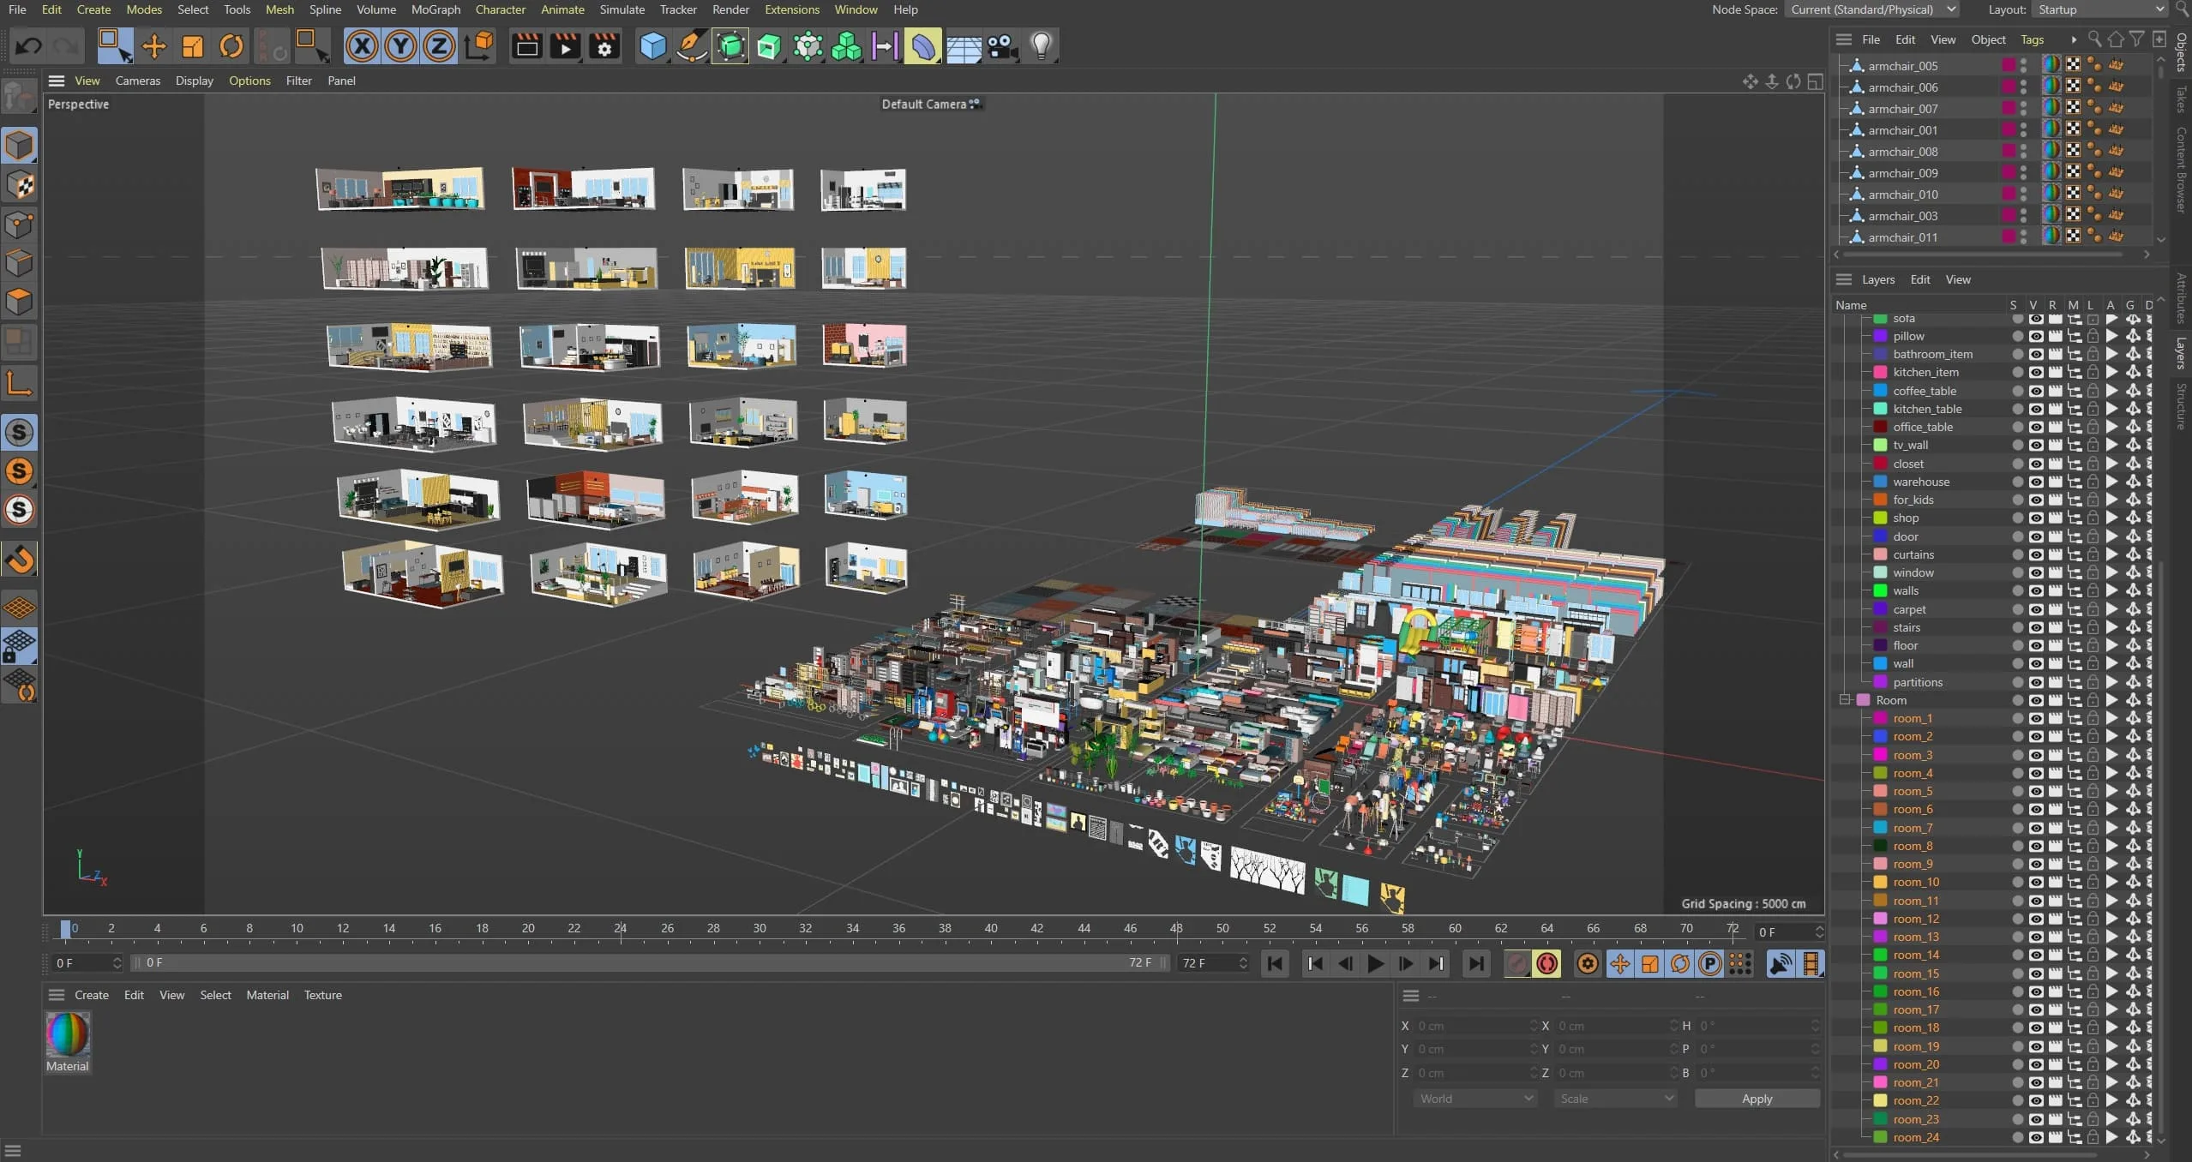Toggle visibility eye of kitchen_item layer
Screen dimensions: 2192x1162
pos(2036,372)
